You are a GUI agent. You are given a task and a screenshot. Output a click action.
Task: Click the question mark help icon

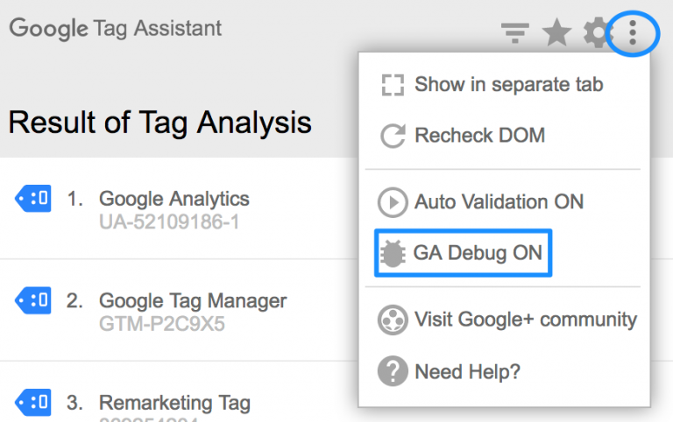pos(393,371)
